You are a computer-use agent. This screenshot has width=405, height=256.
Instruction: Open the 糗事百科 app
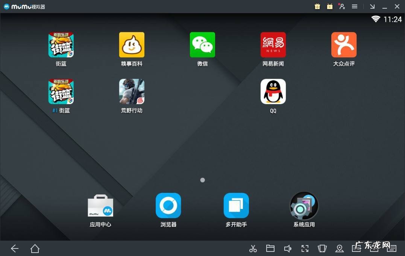pyautogui.click(x=132, y=45)
